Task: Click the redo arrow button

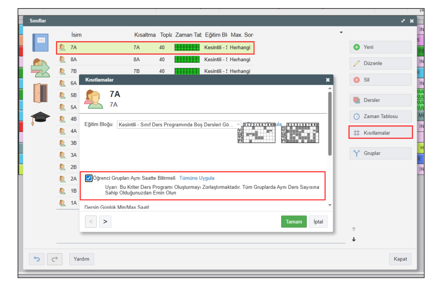Action: 55,259
